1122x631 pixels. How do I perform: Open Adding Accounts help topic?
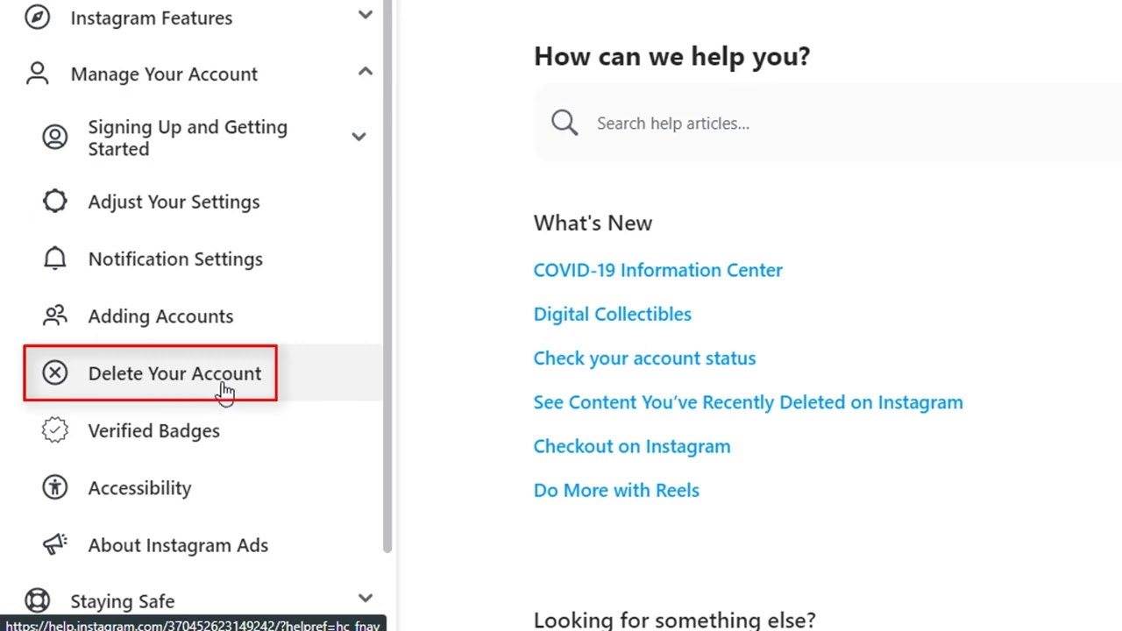click(160, 316)
